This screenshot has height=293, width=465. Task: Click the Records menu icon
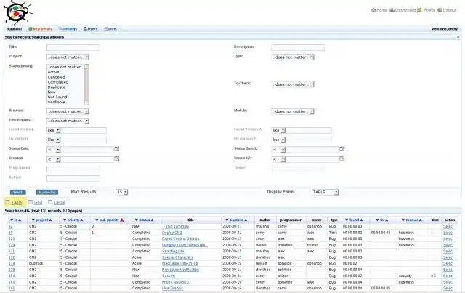tap(60, 29)
